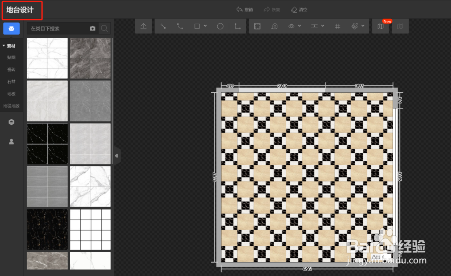Click the greyed-out map icon

point(400,26)
